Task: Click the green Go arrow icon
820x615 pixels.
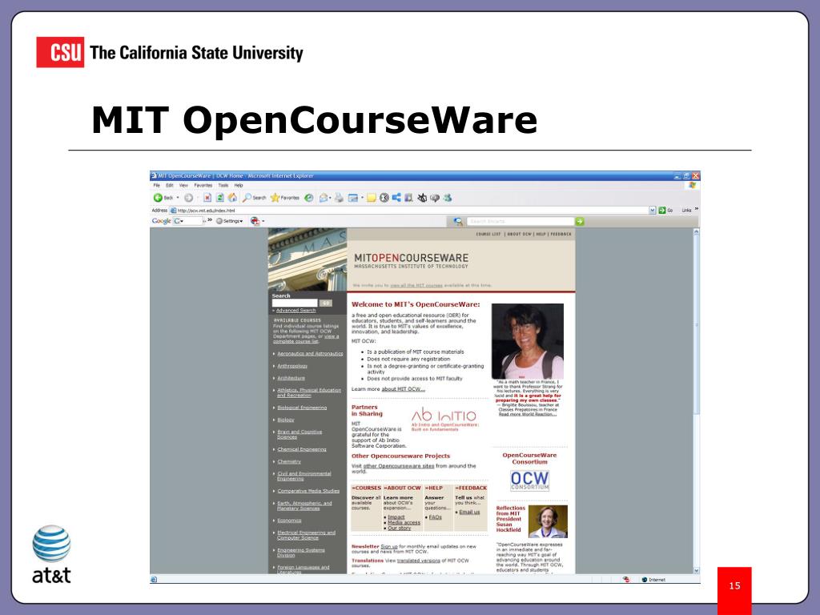Action: tap(662, 211)
